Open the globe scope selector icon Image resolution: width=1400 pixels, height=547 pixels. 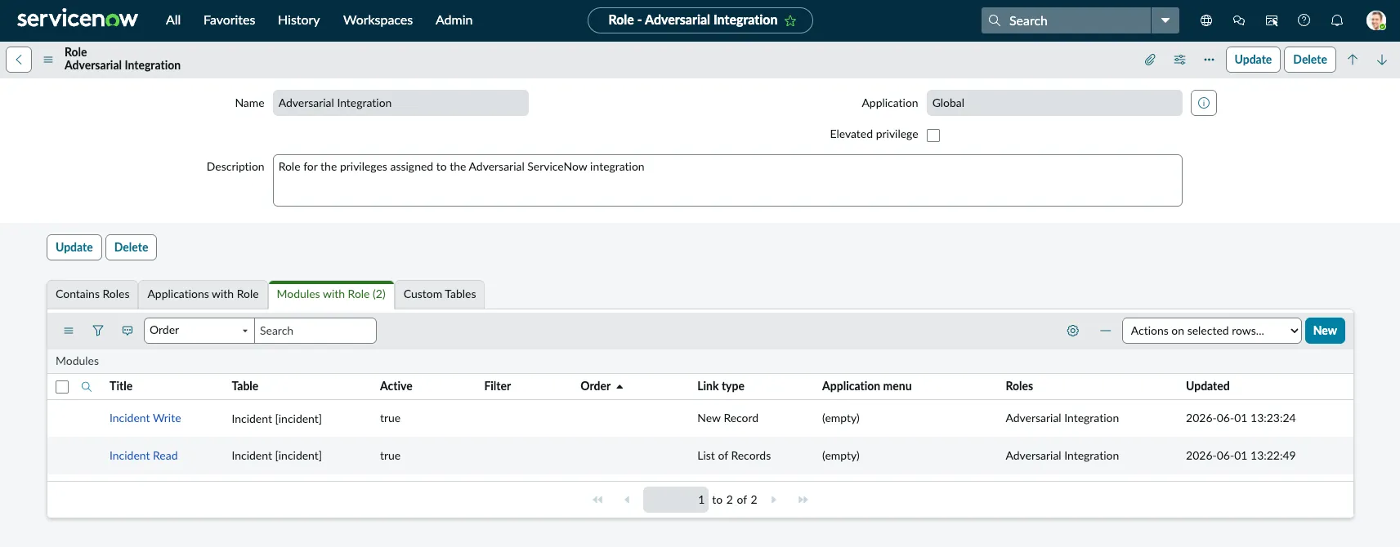[x=1206, y=20]
